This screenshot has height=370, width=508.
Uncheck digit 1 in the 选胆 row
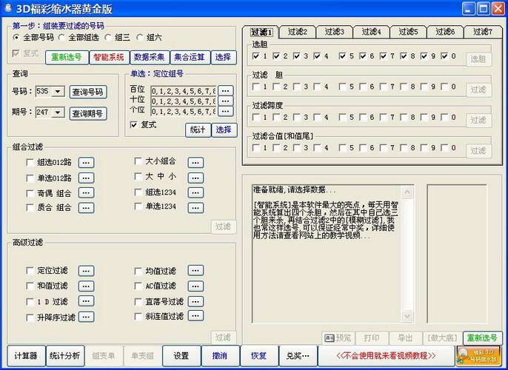tap(256, 56)
